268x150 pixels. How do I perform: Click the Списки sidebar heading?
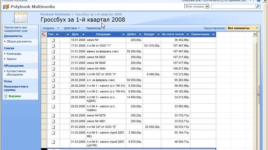9,48
